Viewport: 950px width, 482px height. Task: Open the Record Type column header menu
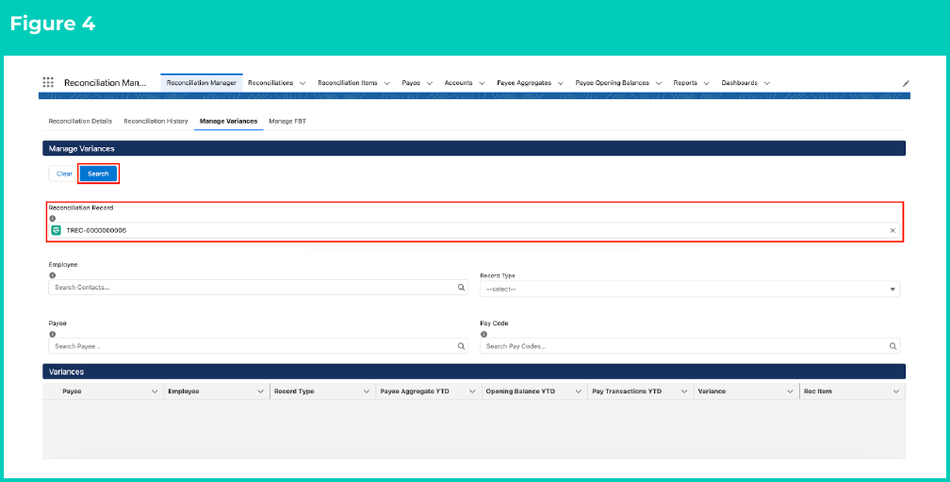pos(366,391)
